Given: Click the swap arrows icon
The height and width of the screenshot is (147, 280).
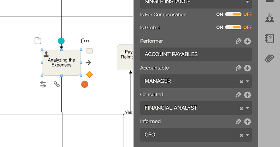Looking at the screenshot, I should tap(43, 84).
